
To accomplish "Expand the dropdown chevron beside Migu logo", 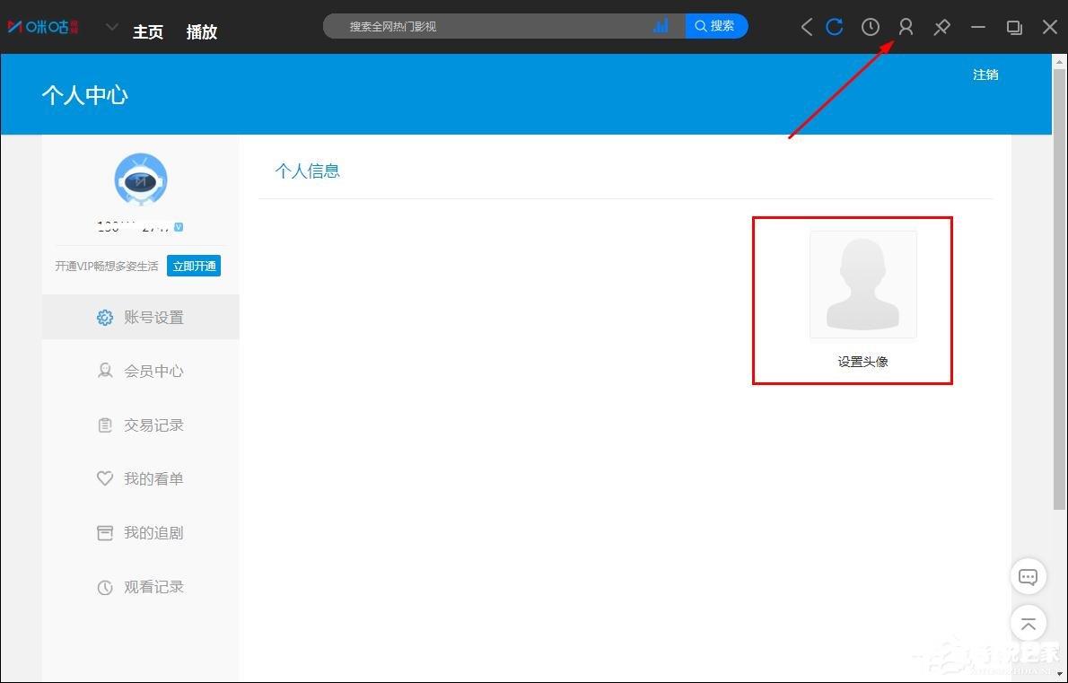I will point(111,27).
